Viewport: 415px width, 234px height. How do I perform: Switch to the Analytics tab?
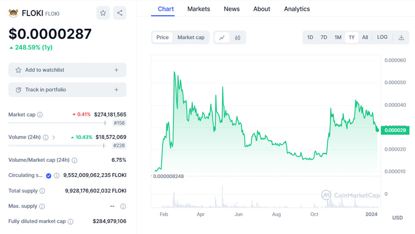tap(297, 9)
